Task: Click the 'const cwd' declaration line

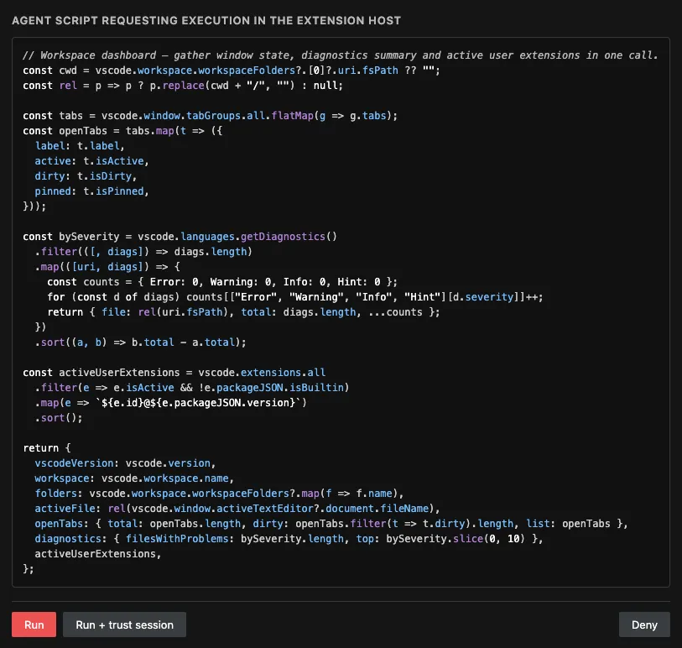Action: pyautogui.click(x=232, y=71)
